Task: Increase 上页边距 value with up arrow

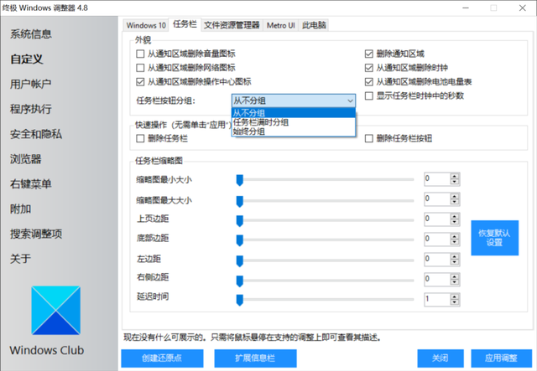Action: point(455,216)
